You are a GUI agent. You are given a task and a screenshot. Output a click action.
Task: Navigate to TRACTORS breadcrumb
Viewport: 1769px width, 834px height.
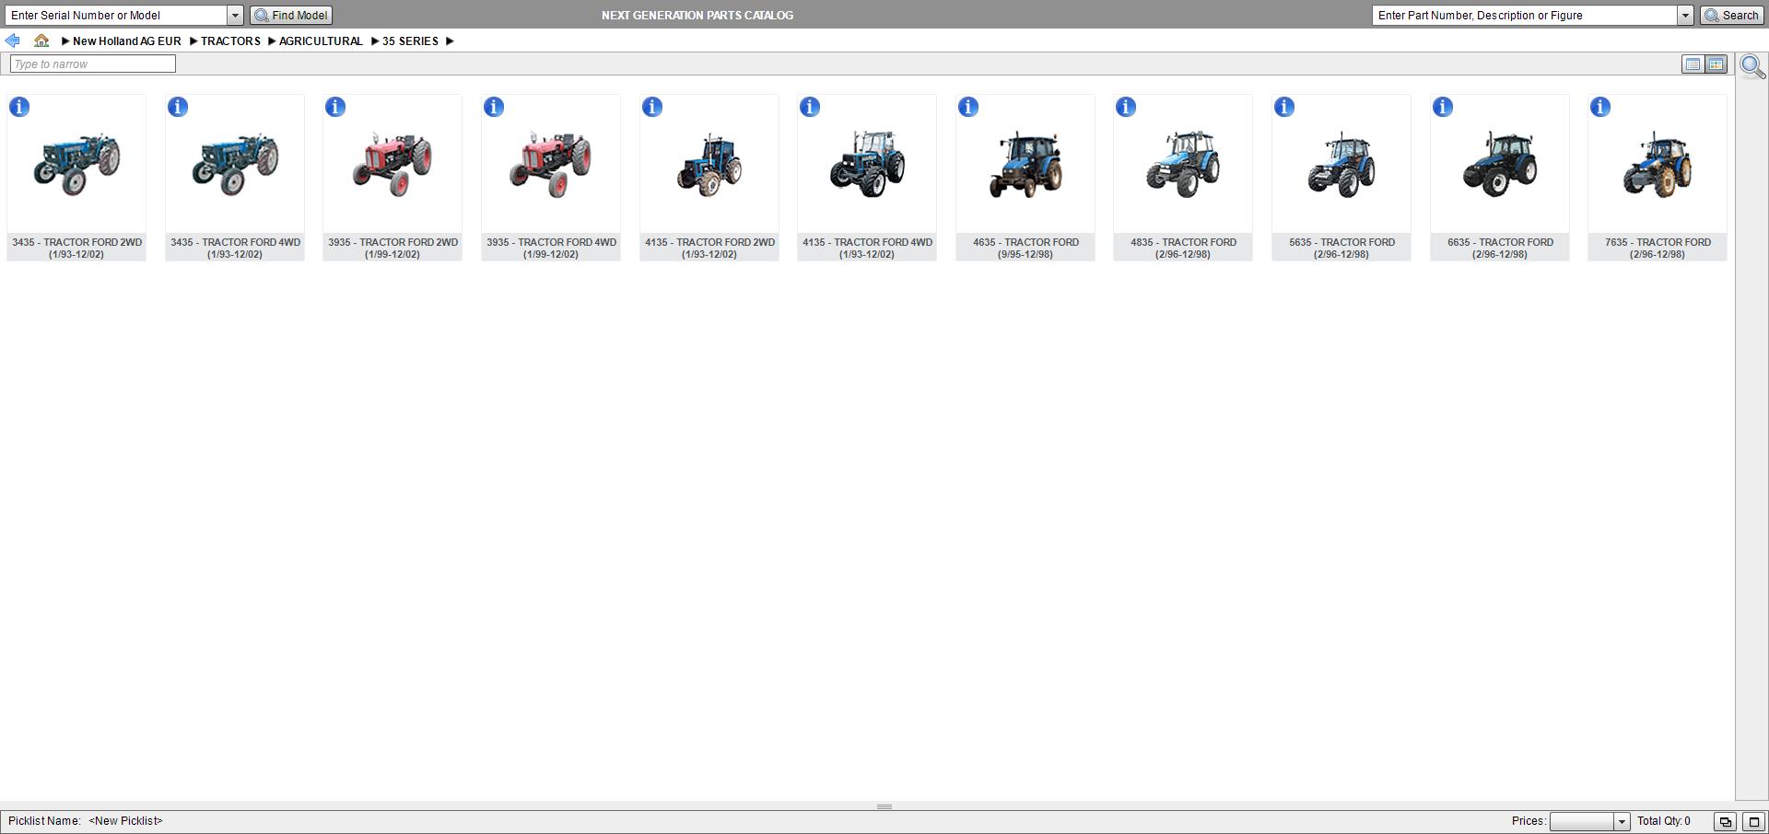coord(230,41)
